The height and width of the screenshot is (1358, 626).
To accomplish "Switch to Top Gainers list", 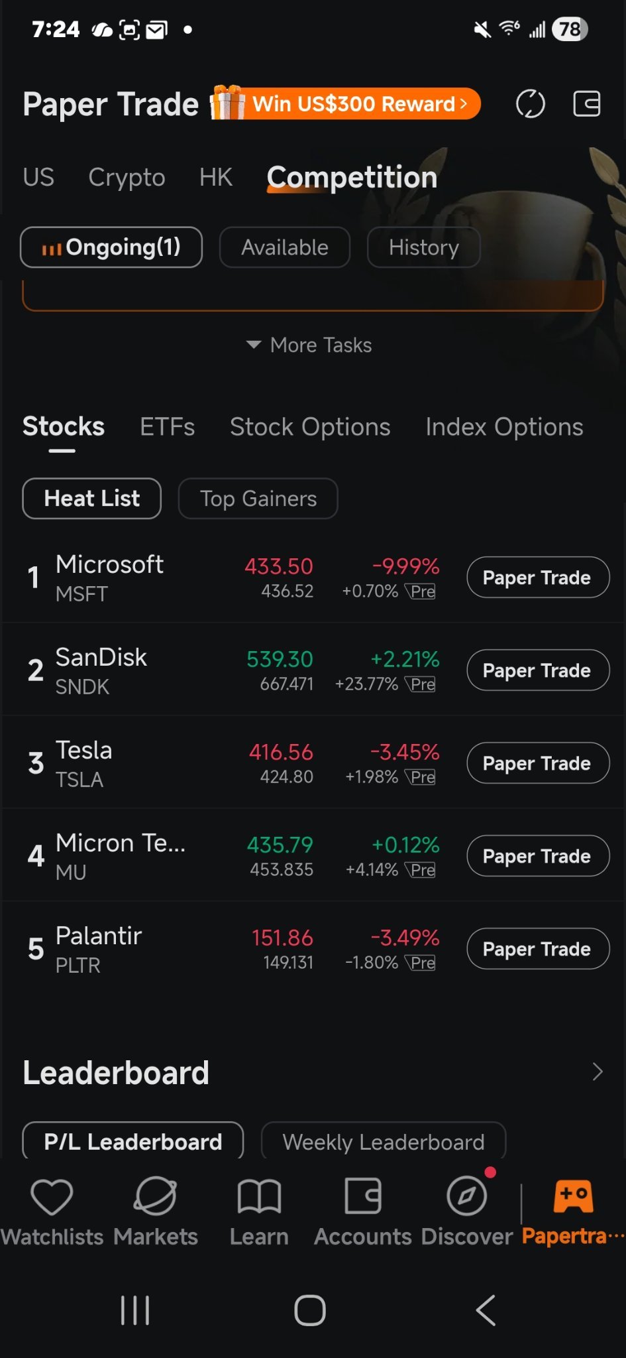I will point(258,499).
